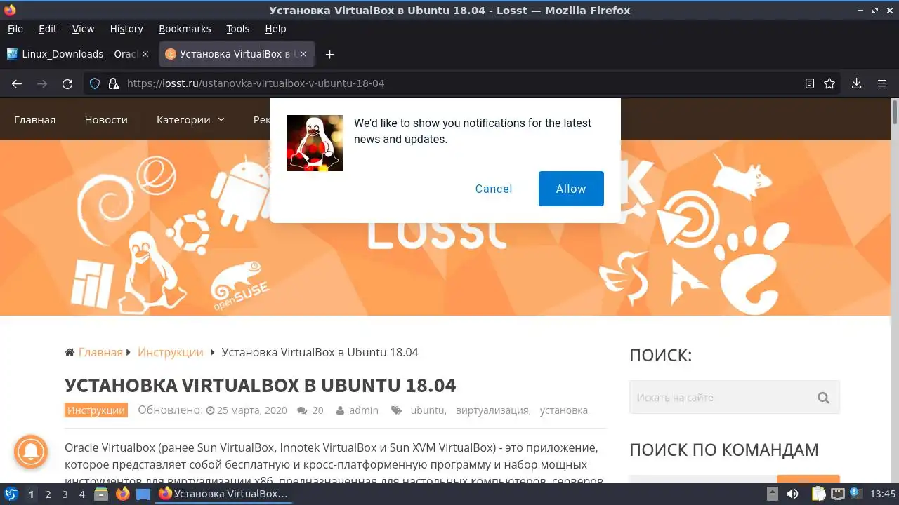Viewport: 899px width, 505px height.
Task: Click the виртуализация tag link
Action: tap(492, 410)
